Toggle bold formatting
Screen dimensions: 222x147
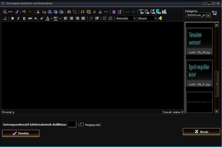(13, 18)
